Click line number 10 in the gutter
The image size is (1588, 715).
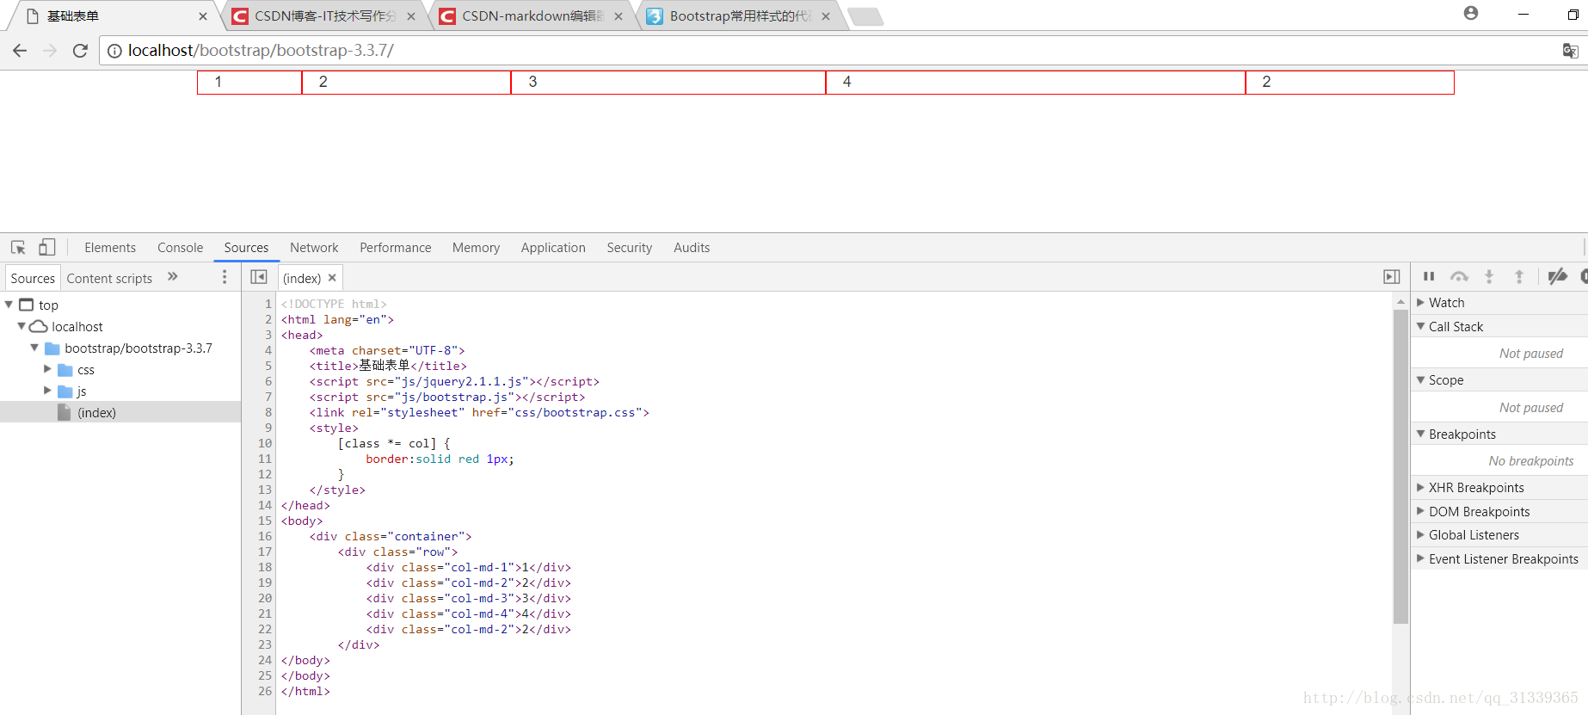click(x=264, y=443)
